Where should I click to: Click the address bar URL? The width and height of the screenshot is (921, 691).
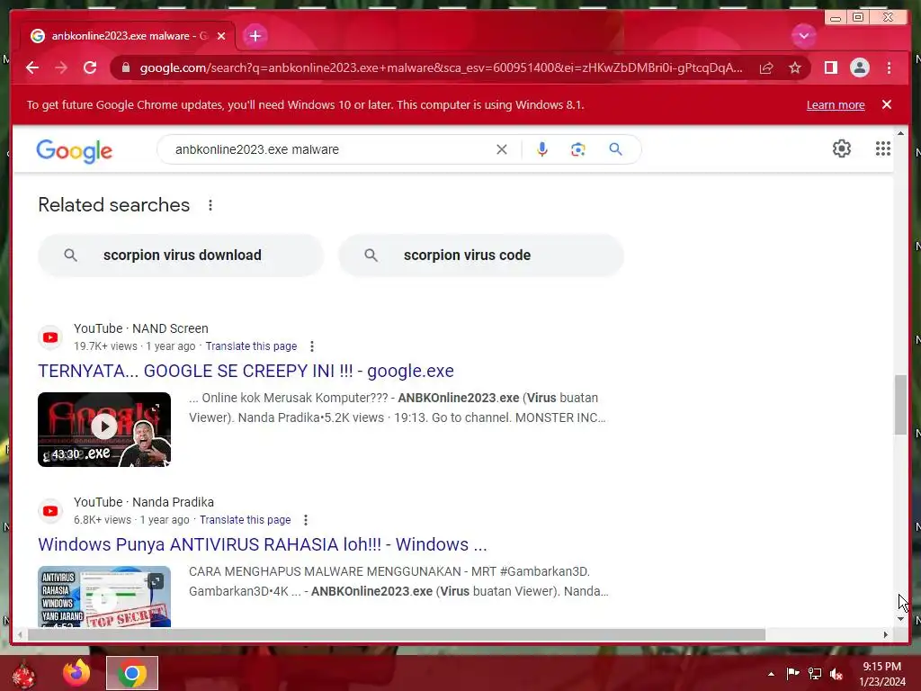point(441,67)
